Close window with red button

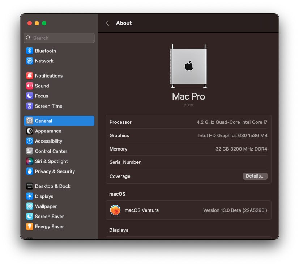tap(30, 23)
